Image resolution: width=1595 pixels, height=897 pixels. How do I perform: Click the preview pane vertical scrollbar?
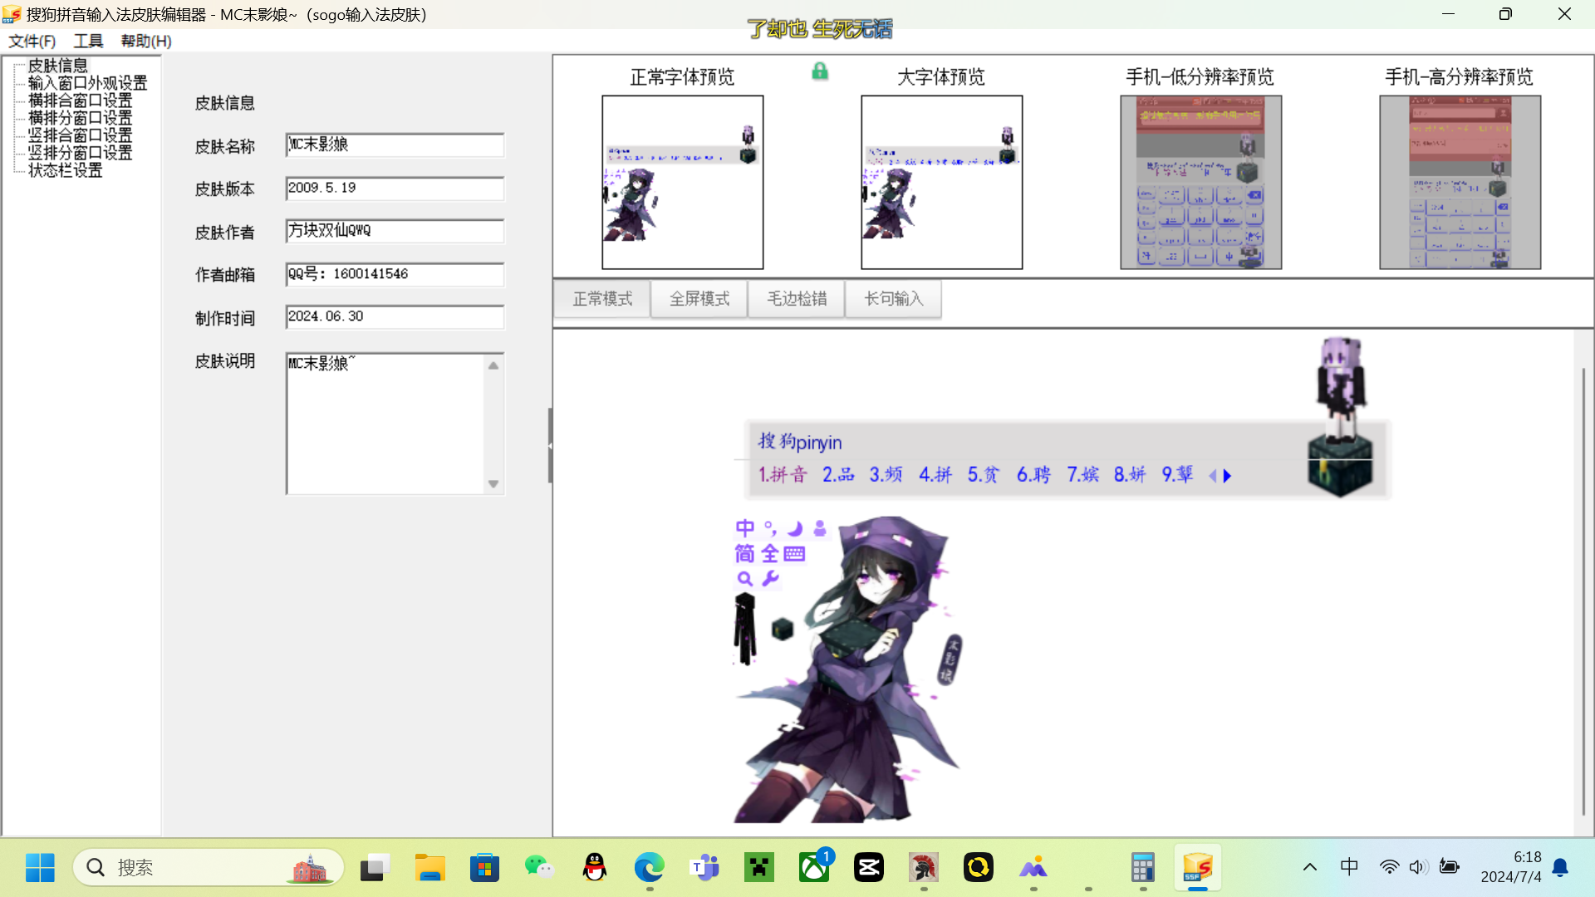(1583, 590)
